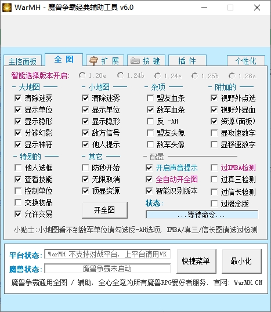Image resolution: width=271 pixels, height=312 pixels.
Task: Select the 全图 tab
Action: [x=64, y=60]
